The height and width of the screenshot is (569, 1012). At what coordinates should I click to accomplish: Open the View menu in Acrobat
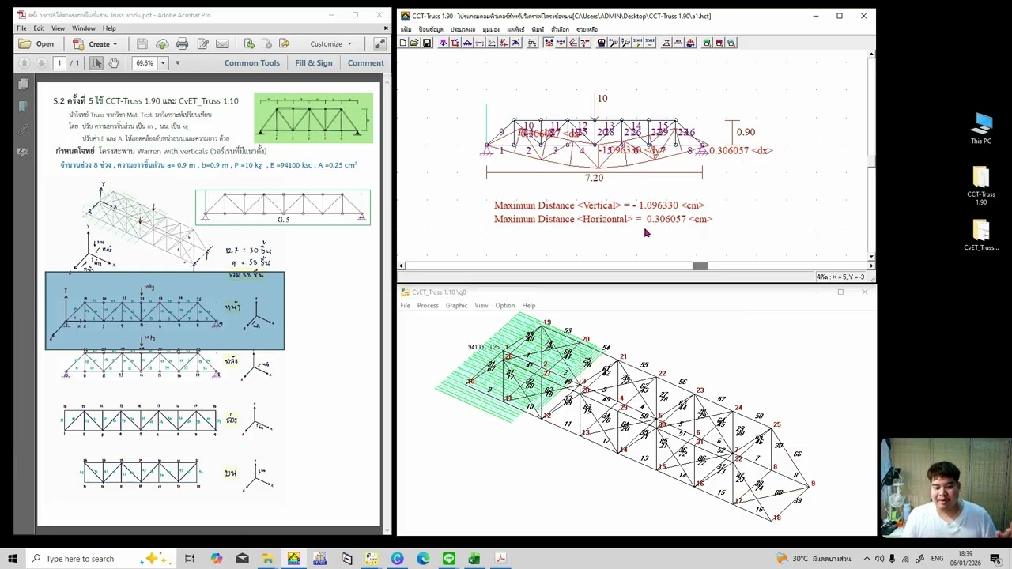[58, 28]
